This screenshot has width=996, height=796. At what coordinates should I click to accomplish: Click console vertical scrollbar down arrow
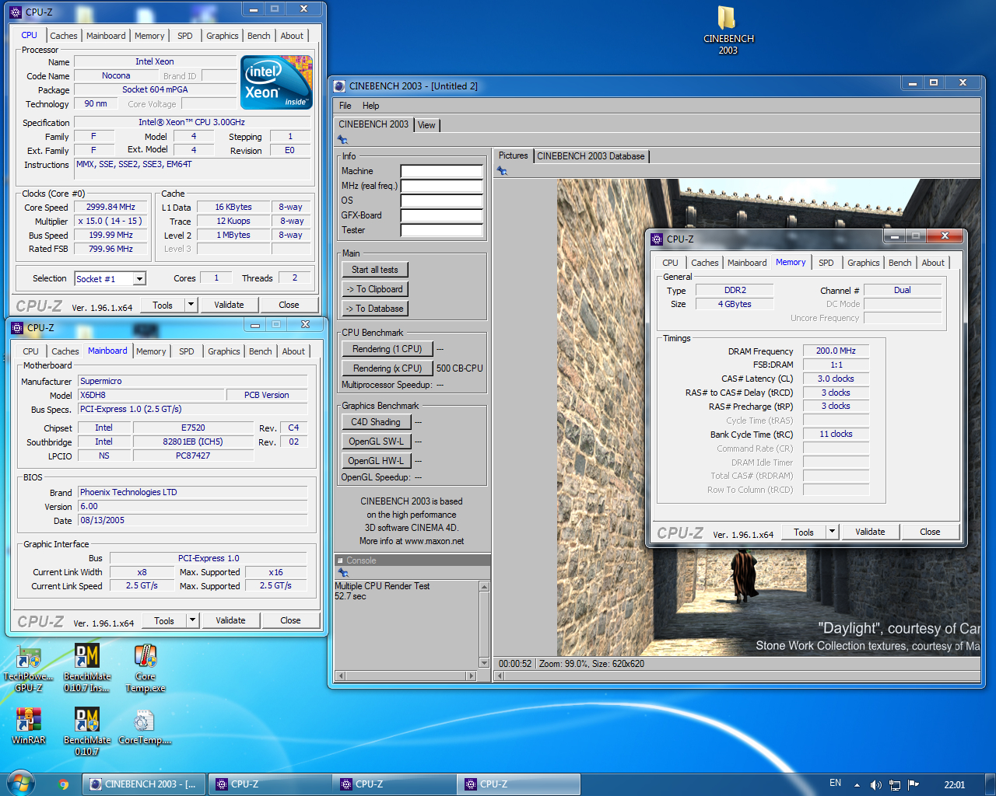pyautogui.click(x=484, y=663)
